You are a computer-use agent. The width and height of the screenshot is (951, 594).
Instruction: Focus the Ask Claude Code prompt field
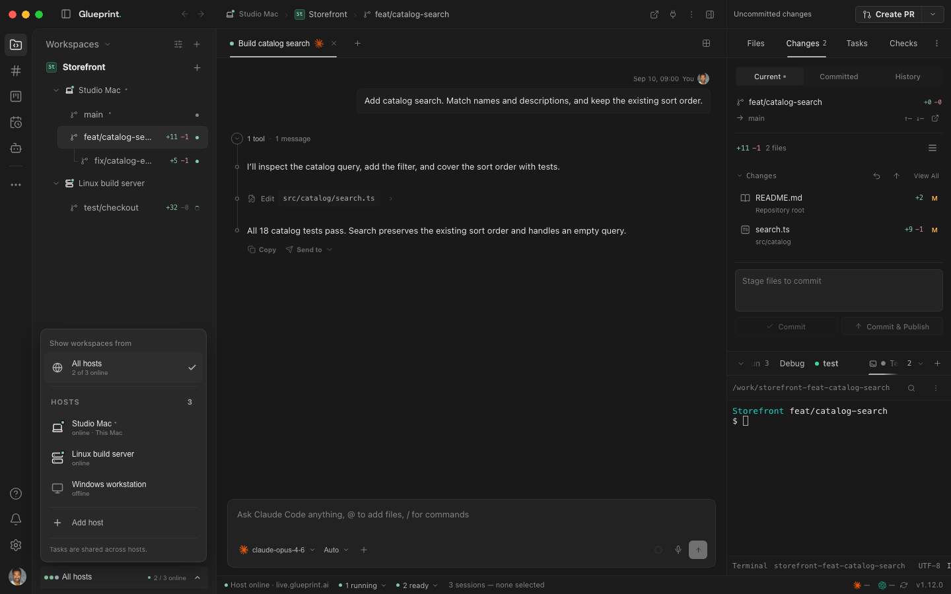pyautogui.click(x=472, y=515)
